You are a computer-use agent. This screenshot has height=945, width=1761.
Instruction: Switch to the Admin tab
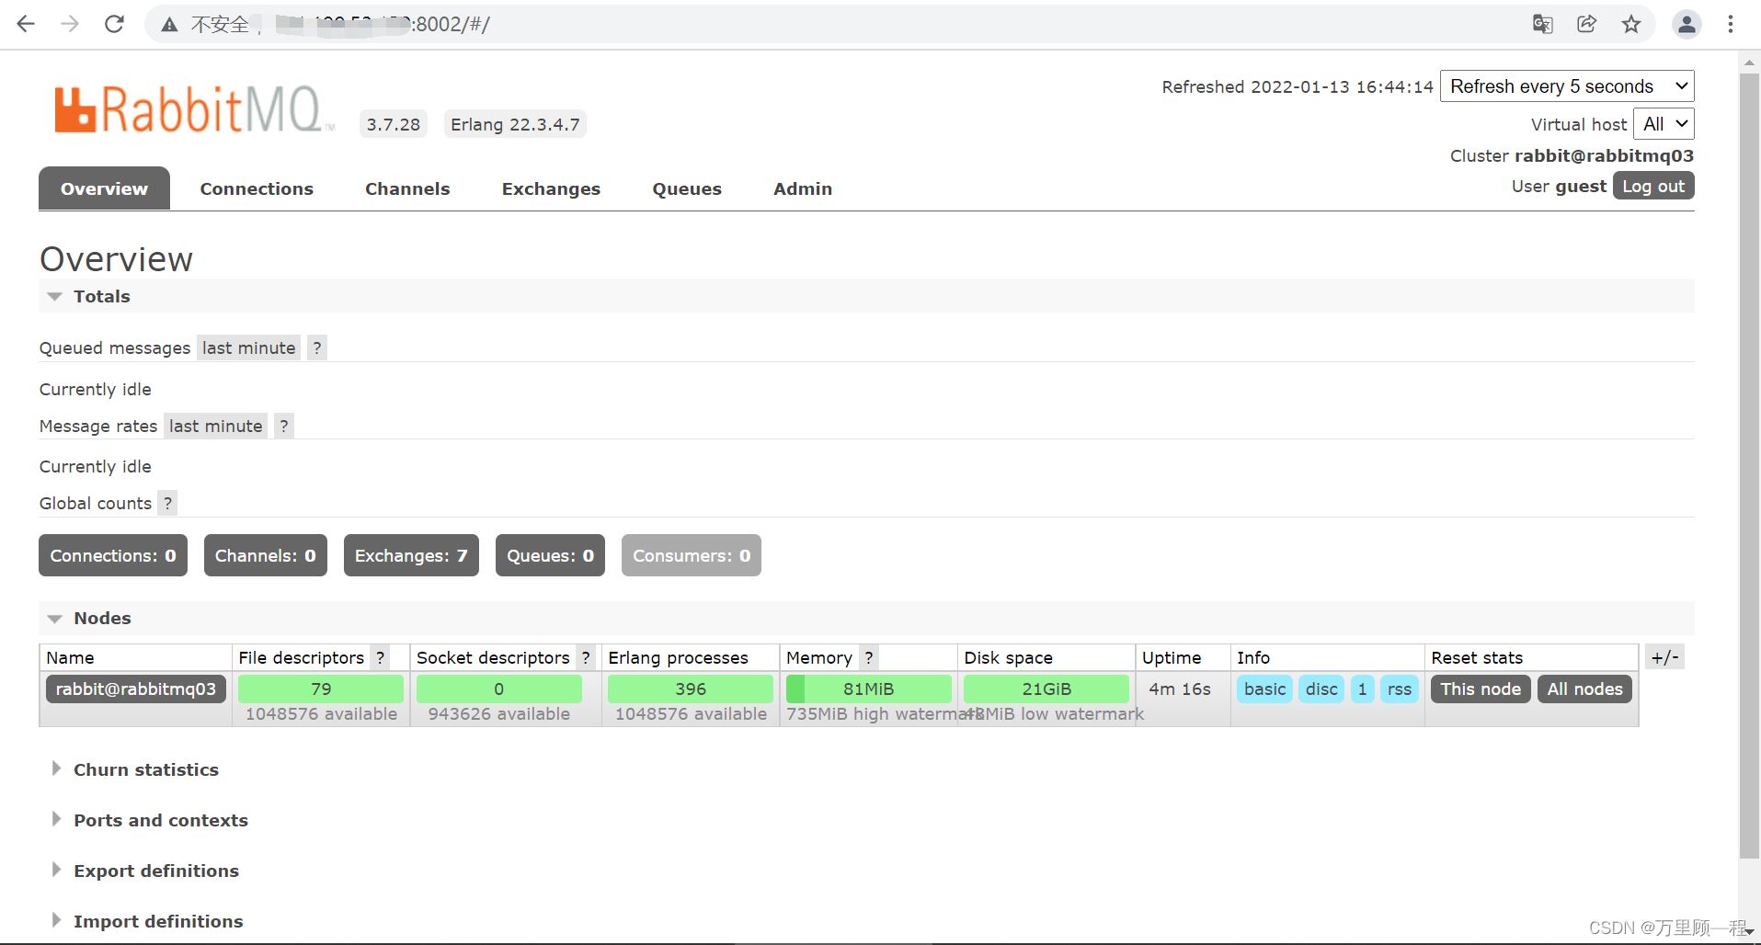(x=803, y=188)
